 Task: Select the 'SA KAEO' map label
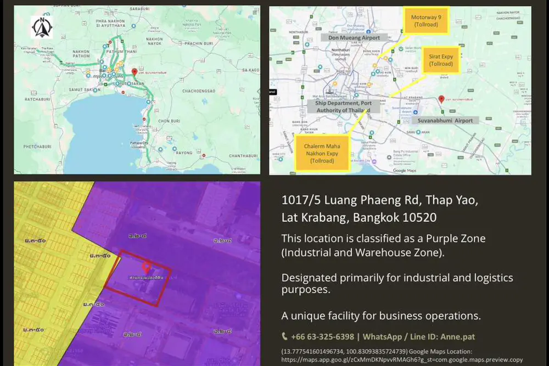[251, 70]
